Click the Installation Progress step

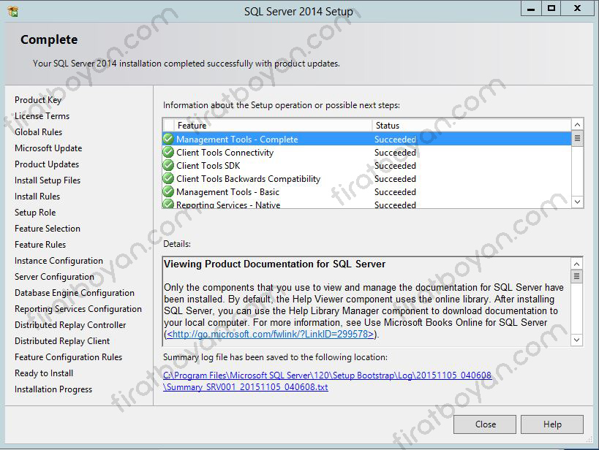tap(53, 389)
